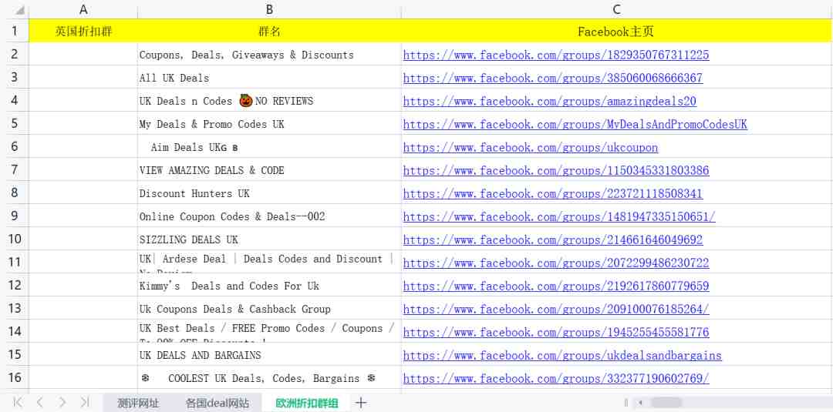Select cell 'VIEW AMAZING DEALS & CODE'
The height and width of the screenshot is (412, 833).
click(269, 170)
